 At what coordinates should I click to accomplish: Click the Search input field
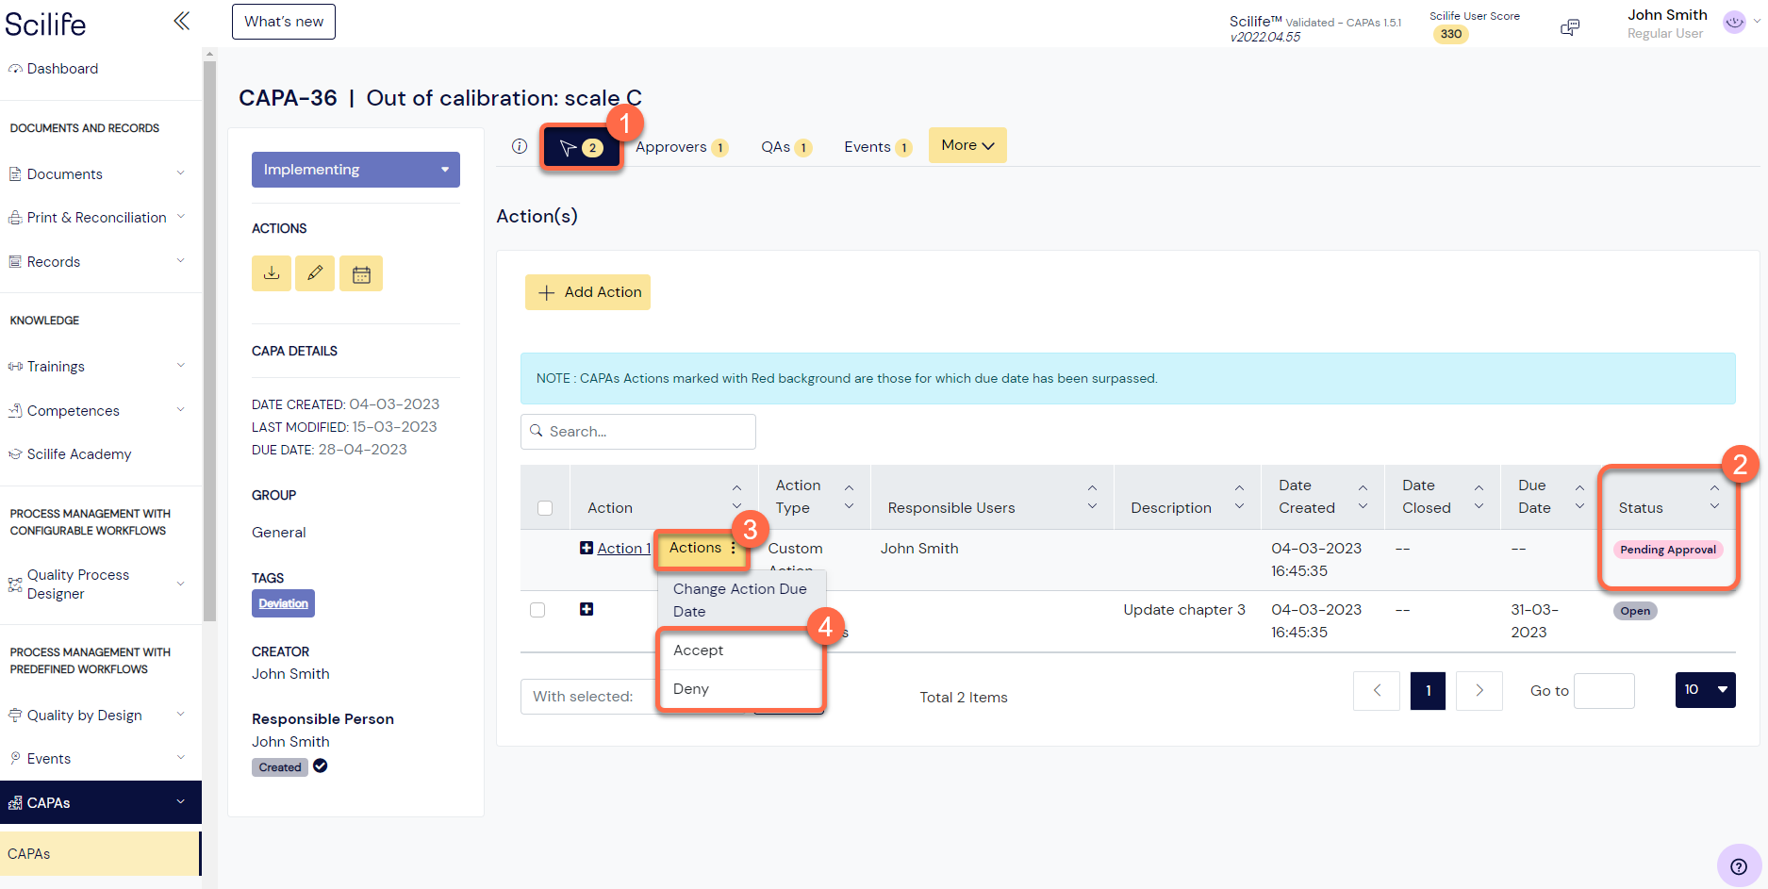point(638,432)
